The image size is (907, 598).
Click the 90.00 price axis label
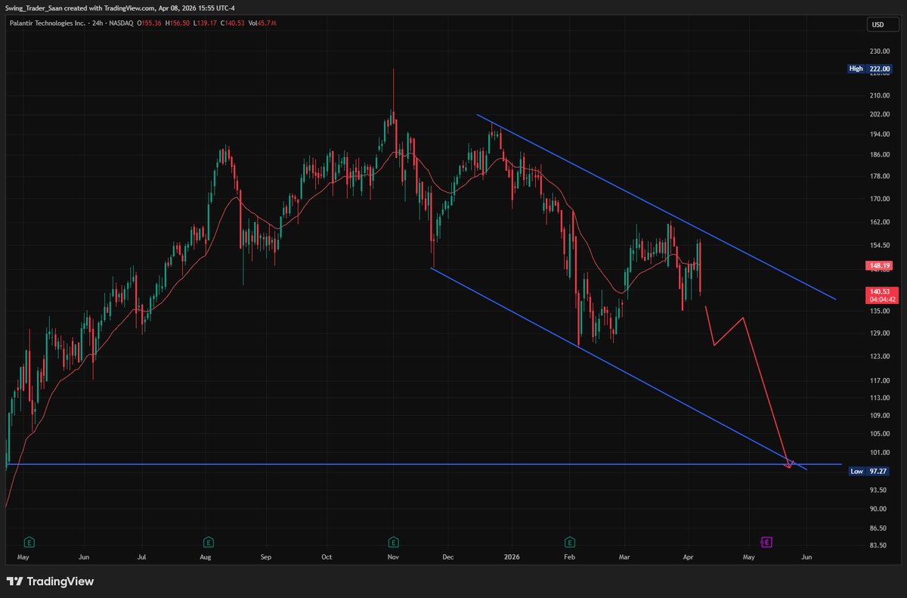pos(877,508)
